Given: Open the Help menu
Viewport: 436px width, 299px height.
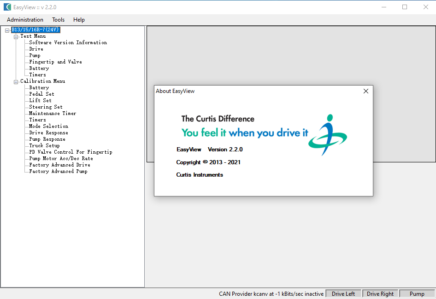Looking at the screenshot, I should 79,20.
